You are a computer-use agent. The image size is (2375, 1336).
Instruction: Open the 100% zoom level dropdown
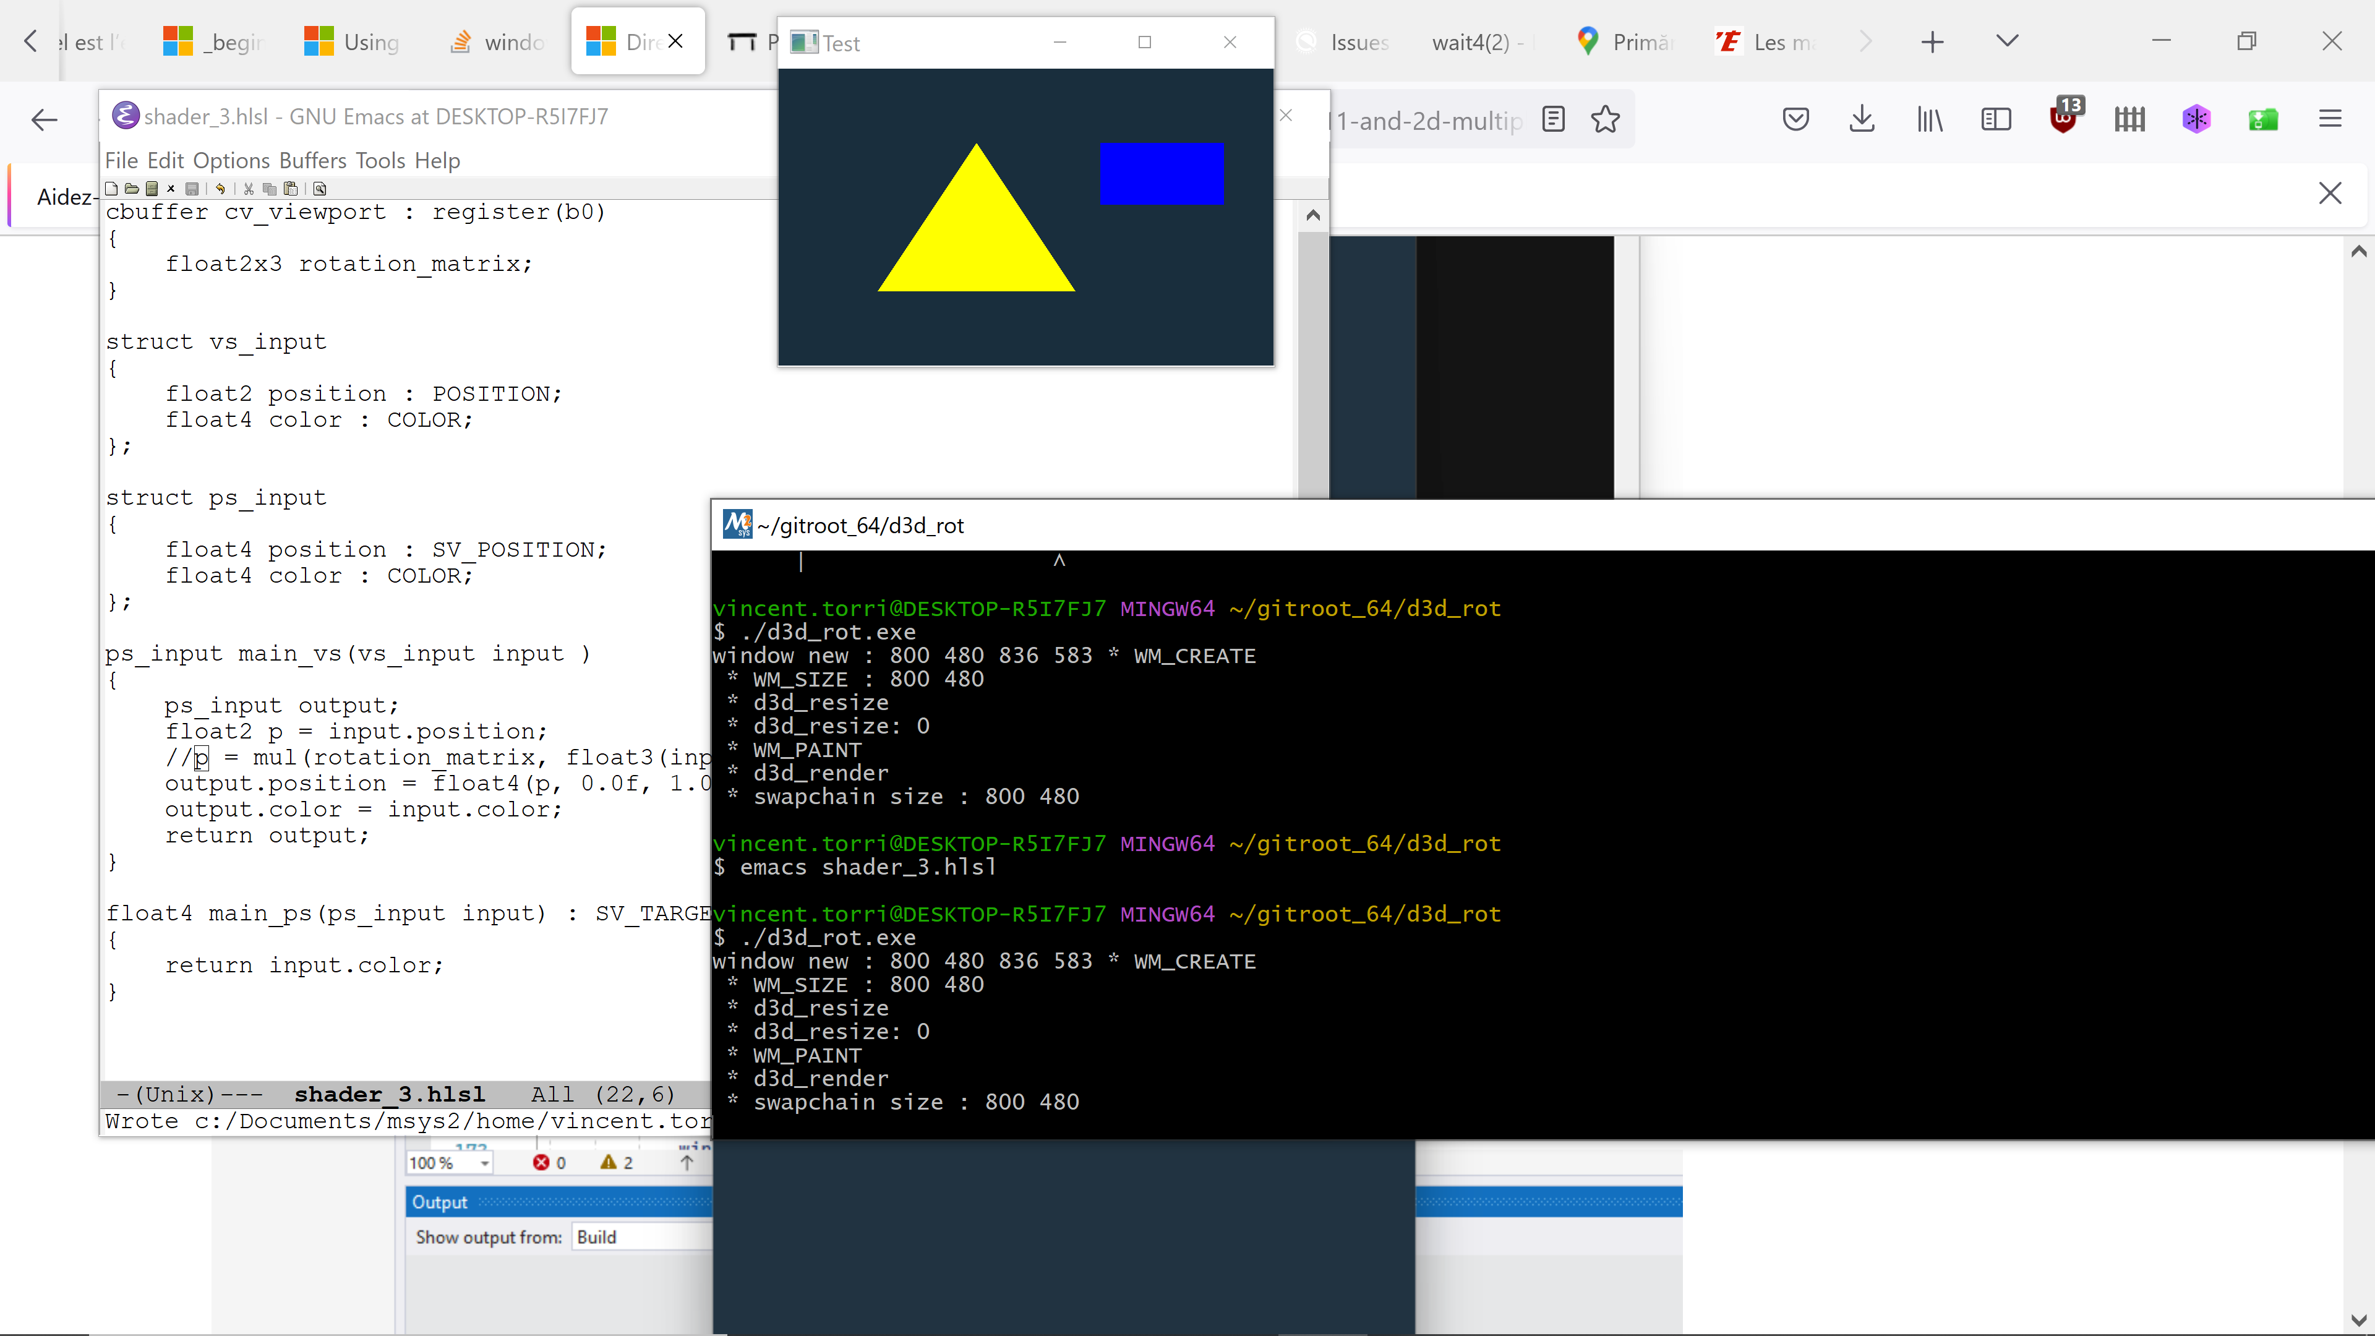[450, 1163]
